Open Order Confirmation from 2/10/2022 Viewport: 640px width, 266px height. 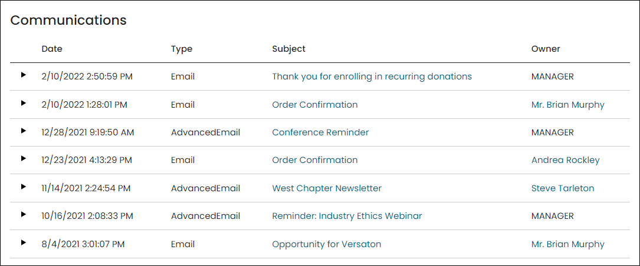[315, 105]
